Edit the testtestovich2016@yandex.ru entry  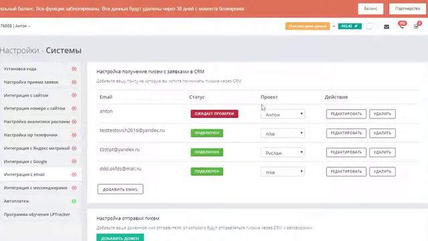(x=346, y=133)
